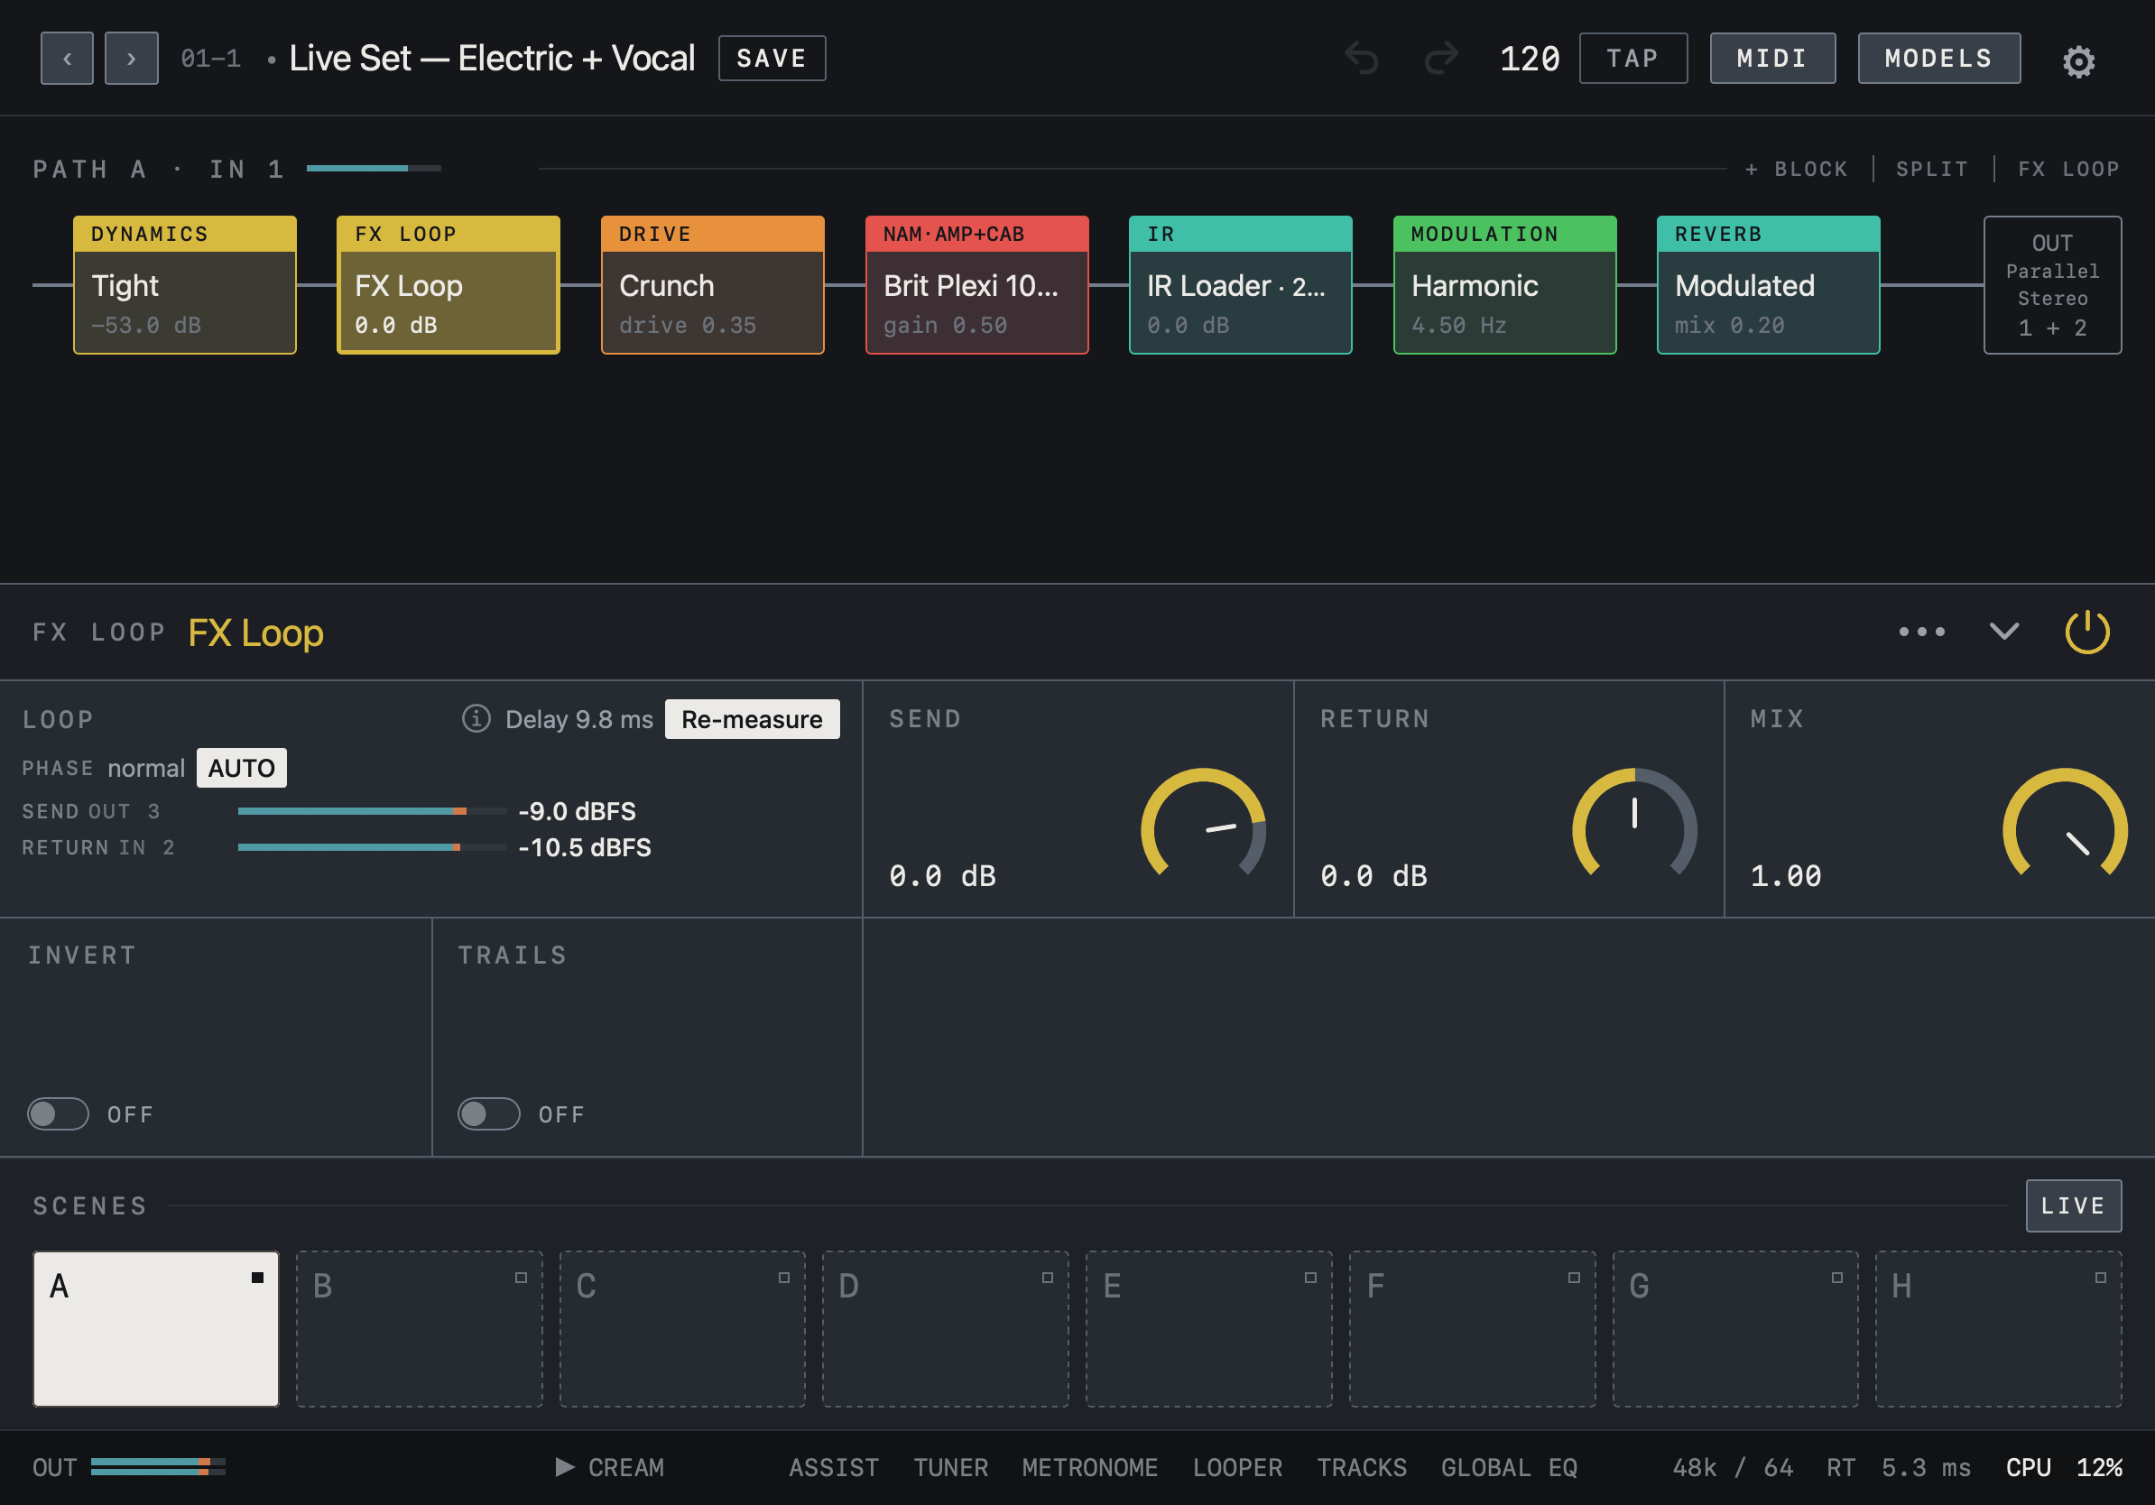The height and width of the screenshot is (1505, 2155).
Task: Open settings with the gear icon
Action: [2078, 62]
